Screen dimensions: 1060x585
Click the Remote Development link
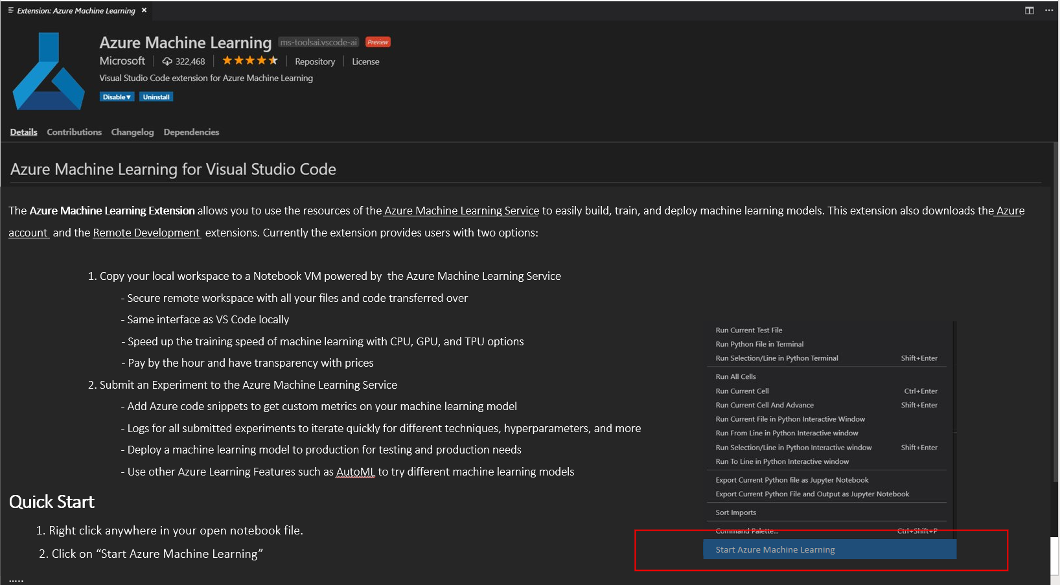coord(146,232)
